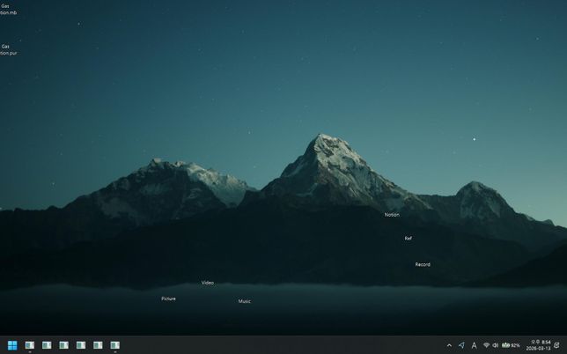This screenshot has height=354, width=567.
Task: Click the battery indicator showing 92%
Action: tap(511, 345)
